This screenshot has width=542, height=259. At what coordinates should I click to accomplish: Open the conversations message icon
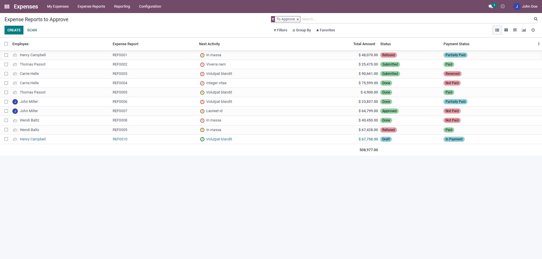[x=491, y=6]
